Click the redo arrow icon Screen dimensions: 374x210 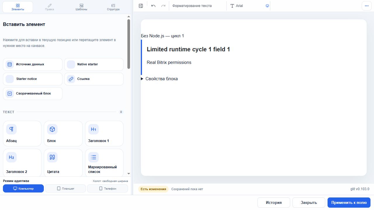163,6
